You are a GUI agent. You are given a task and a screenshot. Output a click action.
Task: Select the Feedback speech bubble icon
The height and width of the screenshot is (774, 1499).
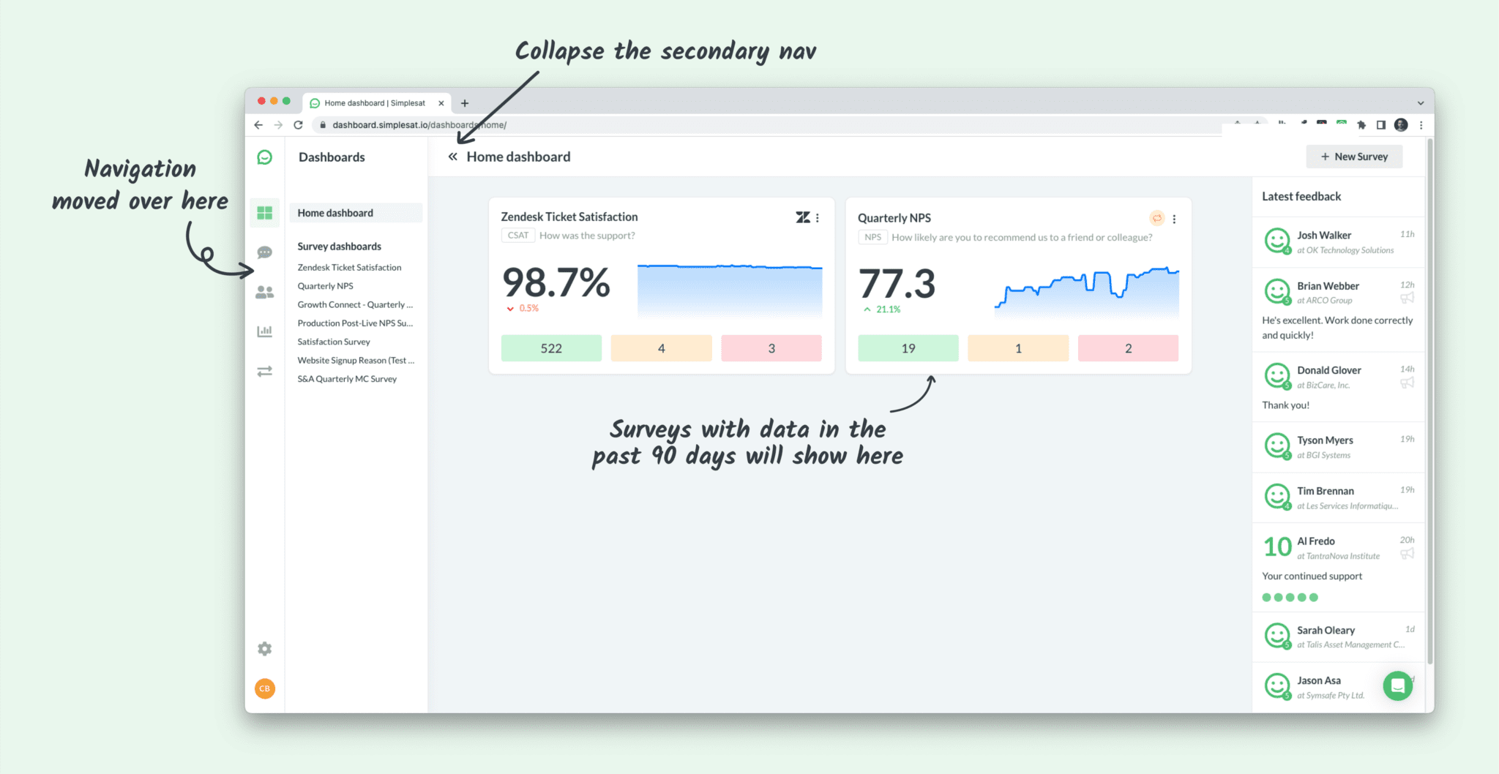pos(264,252)
